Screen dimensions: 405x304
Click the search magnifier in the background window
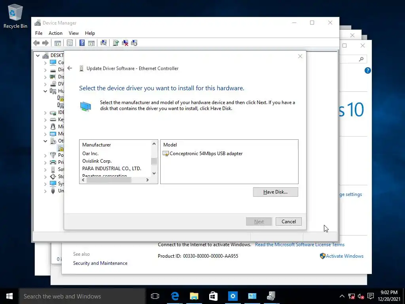tap(361, 59)
